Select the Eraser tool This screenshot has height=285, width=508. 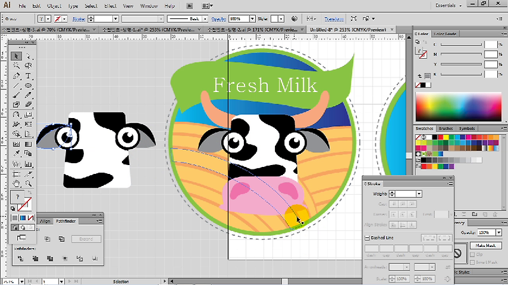(x=29, y=105)
